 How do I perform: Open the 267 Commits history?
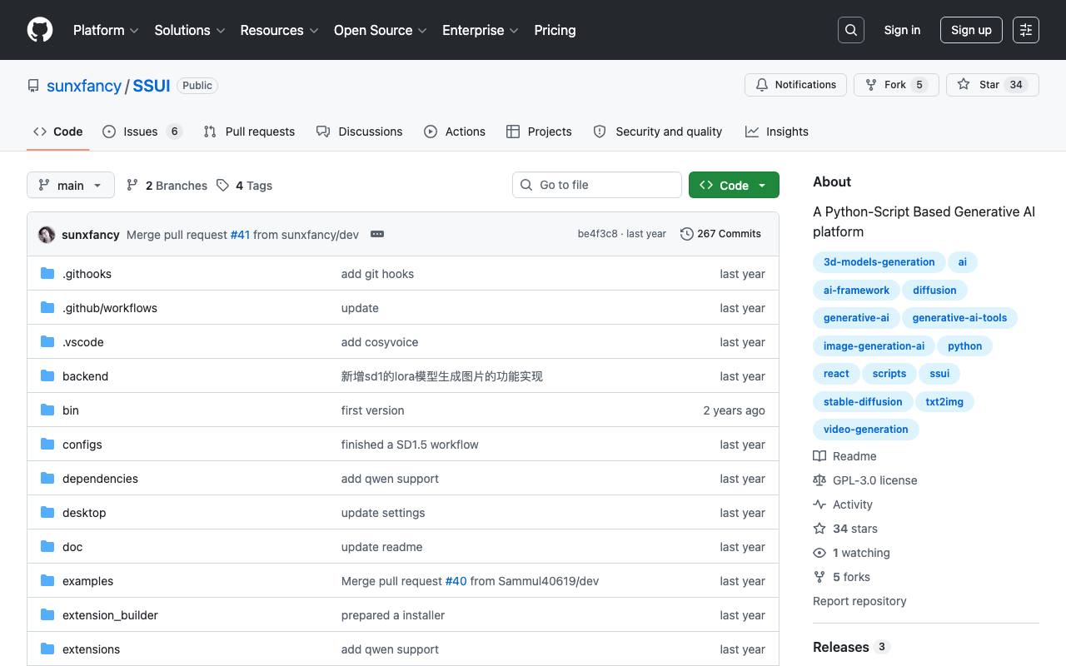point(721,234)
